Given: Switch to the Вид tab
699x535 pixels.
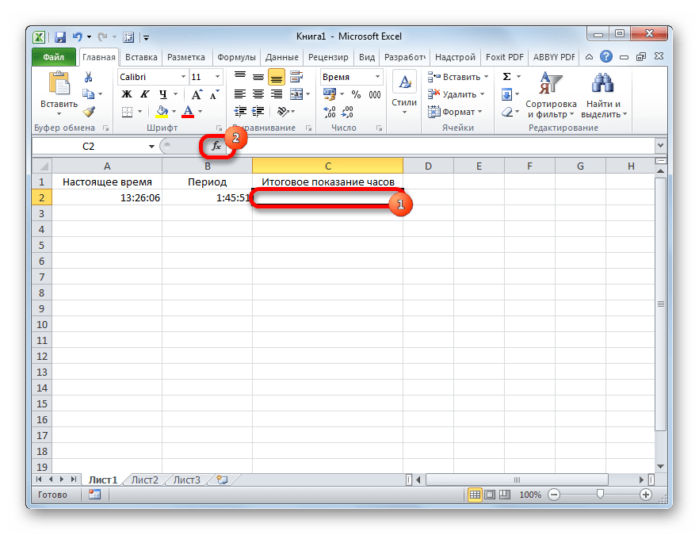Looking at the screenshot, I should pyautogui.click(x=367, y=57).
